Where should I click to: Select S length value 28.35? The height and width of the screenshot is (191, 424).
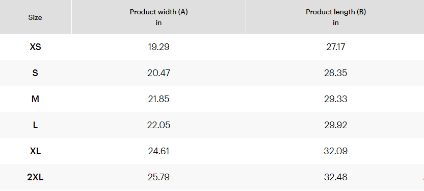(x=335, y=73)
